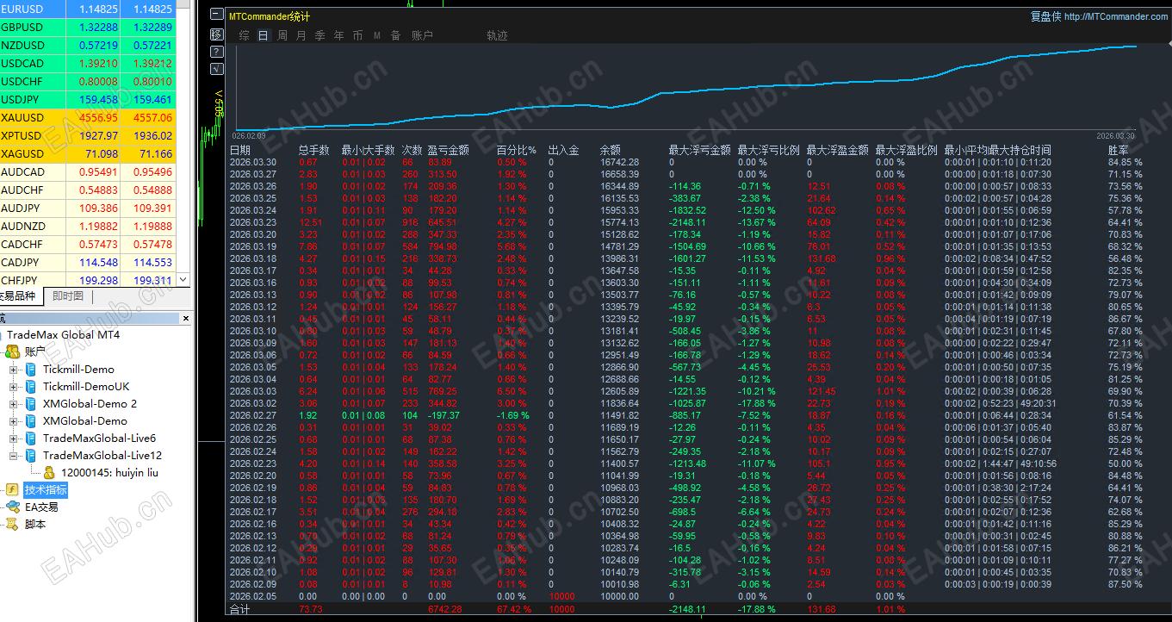1172x622 pixels.
Task: Select the M tab in the statistics panel
Action: (x=377, y=35)
